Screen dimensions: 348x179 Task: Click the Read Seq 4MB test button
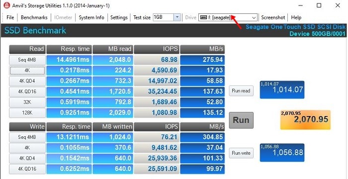[x=27, y=60]
